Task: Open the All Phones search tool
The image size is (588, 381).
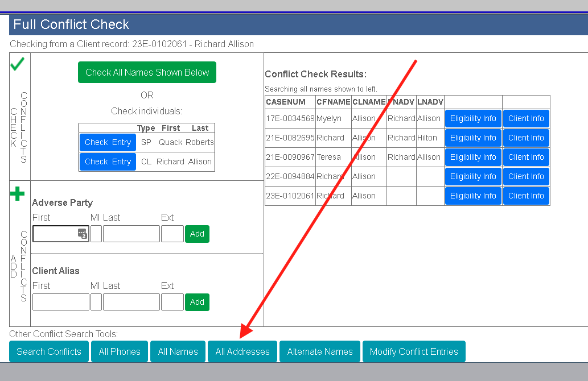Action: coord(120,351)
